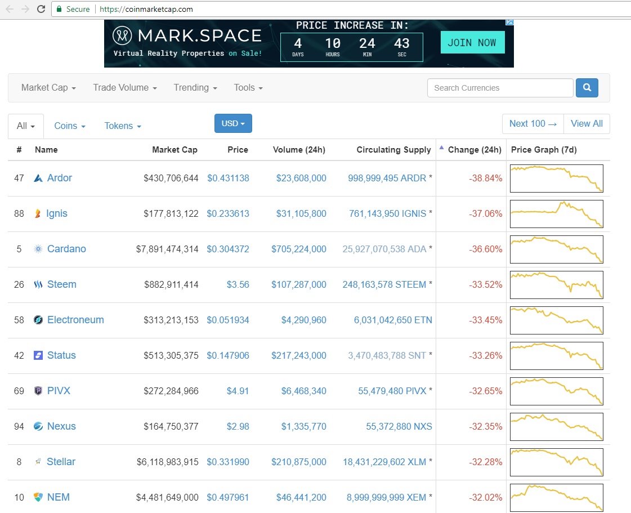The width and height of the screenshot is (631, 513).
Task: Open the Tokens filter dropdown
Action: pos(123,126)
